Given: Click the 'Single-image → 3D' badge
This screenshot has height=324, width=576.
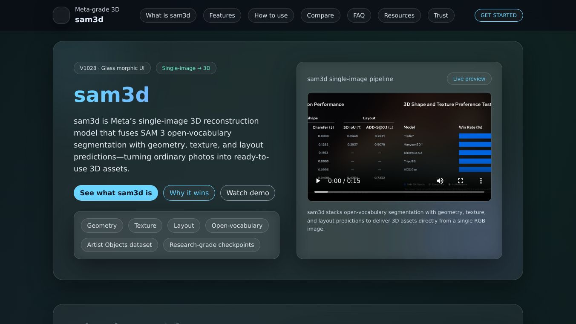Looking at the screenshot, I should [186, 68].
